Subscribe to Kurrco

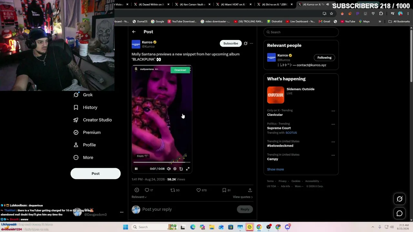click(x=231, y=43)
